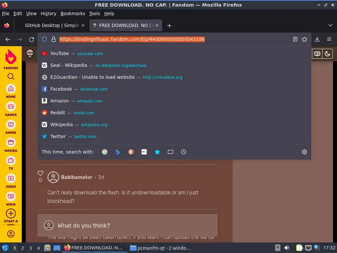Go back to the previous page
The image size is (337, 253).
(8, 40)
